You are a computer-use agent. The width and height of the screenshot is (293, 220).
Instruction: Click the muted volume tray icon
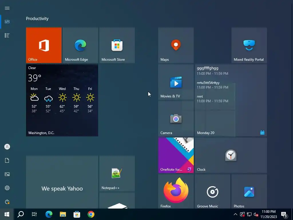pyautogui.click(x=256, y=214)
